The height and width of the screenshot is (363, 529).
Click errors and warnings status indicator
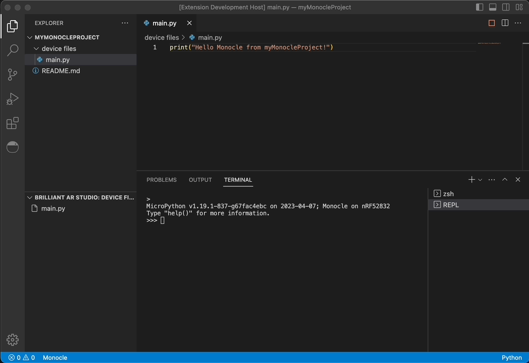(22, 357)
